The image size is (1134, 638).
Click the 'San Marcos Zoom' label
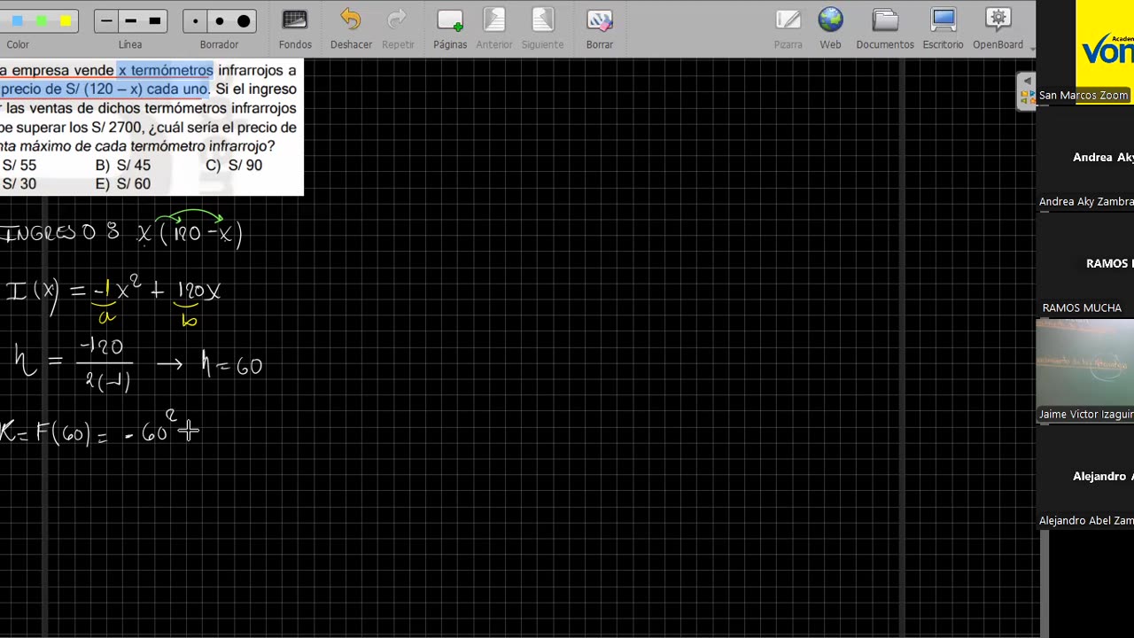click(x=1083, y=96)
